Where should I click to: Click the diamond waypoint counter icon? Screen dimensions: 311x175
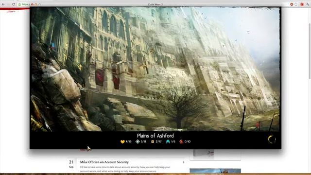(138, 141)
